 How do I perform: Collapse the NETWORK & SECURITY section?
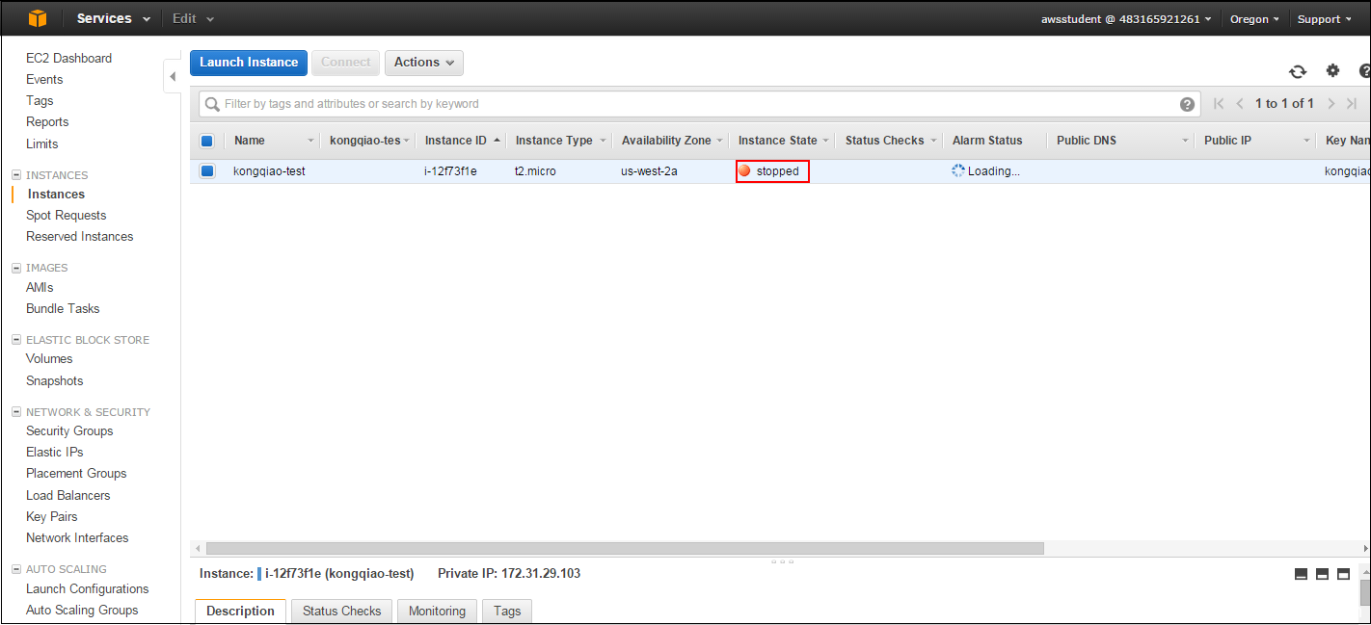pyautogui.click(x=16, y=412)
